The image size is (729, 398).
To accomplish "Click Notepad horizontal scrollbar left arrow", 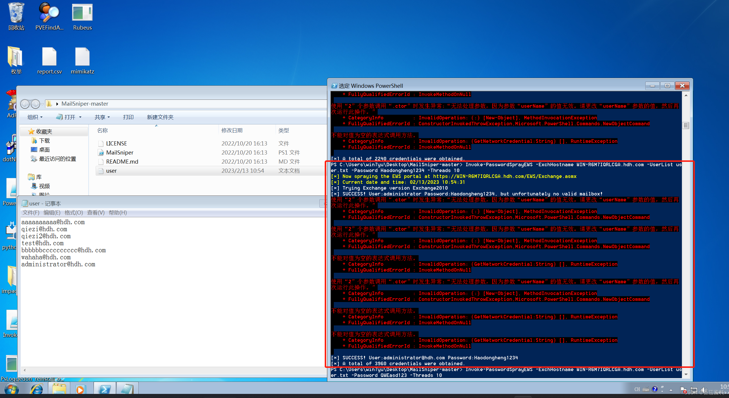I will point(25,370).
